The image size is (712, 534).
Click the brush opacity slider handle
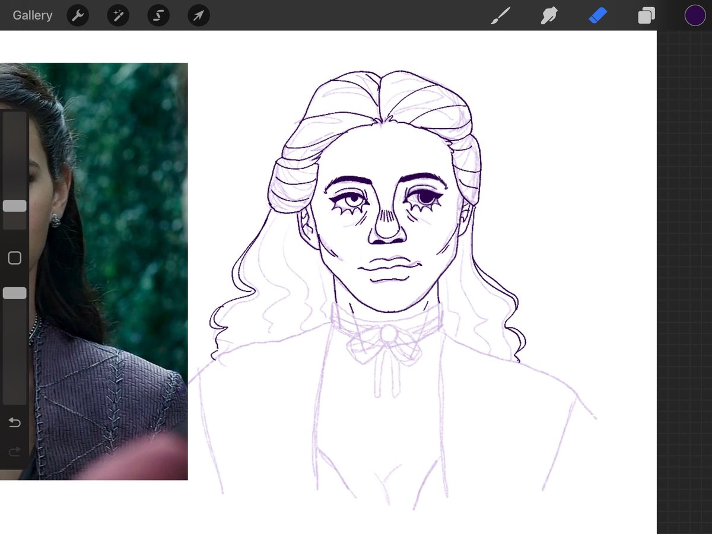tap(15, 293)
